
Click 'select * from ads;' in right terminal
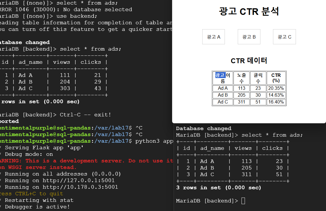(272, 135)
